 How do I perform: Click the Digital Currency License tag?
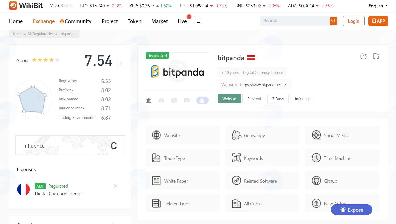click(263, 73)
